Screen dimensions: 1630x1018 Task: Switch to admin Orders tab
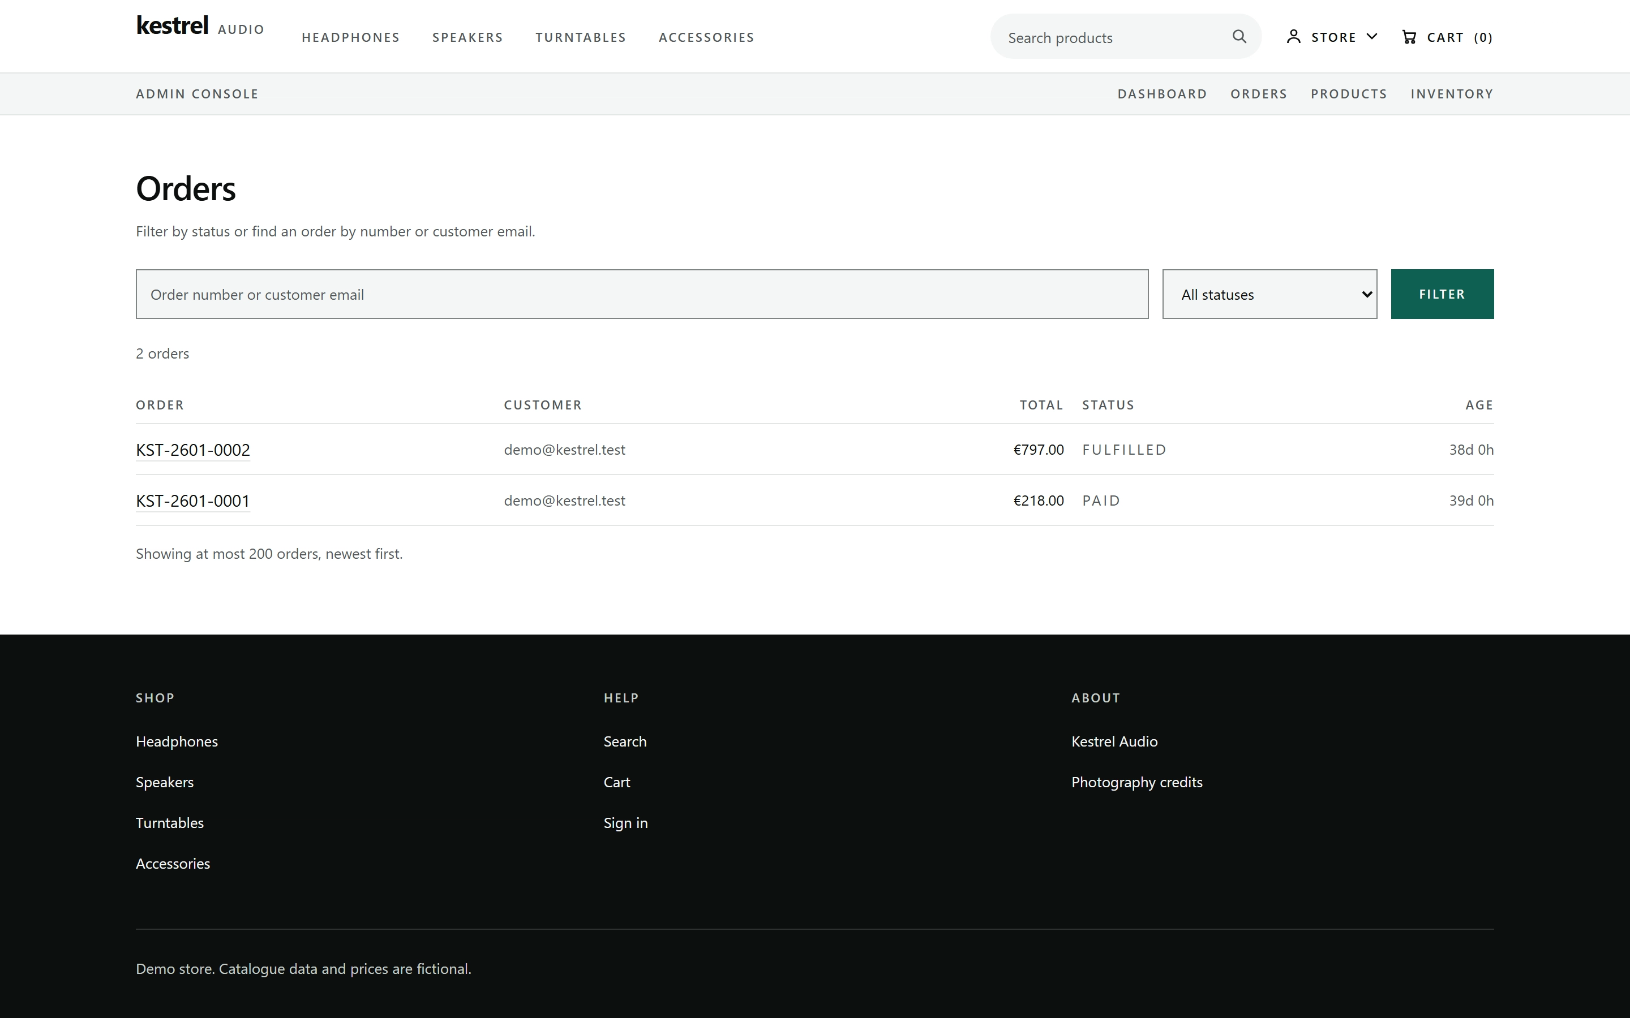click(1258, 94)
